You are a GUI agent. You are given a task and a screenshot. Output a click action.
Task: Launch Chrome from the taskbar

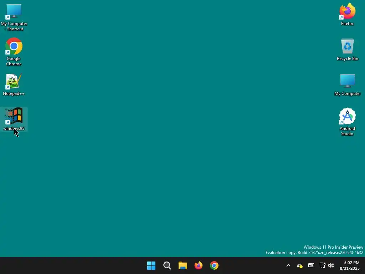click(x=214, y=265)
